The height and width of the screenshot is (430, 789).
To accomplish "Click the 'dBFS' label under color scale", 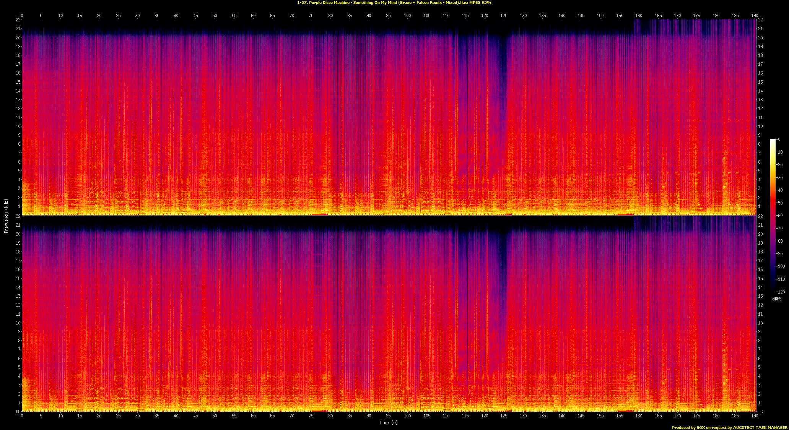I will tap(777, 299).
